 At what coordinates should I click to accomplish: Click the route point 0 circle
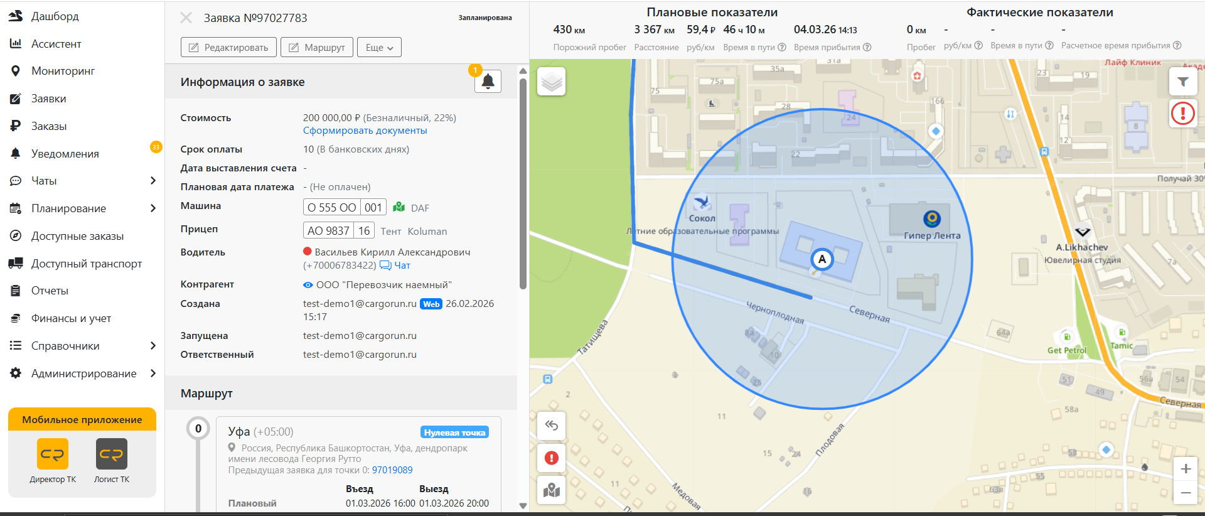[x=198, y=429]
